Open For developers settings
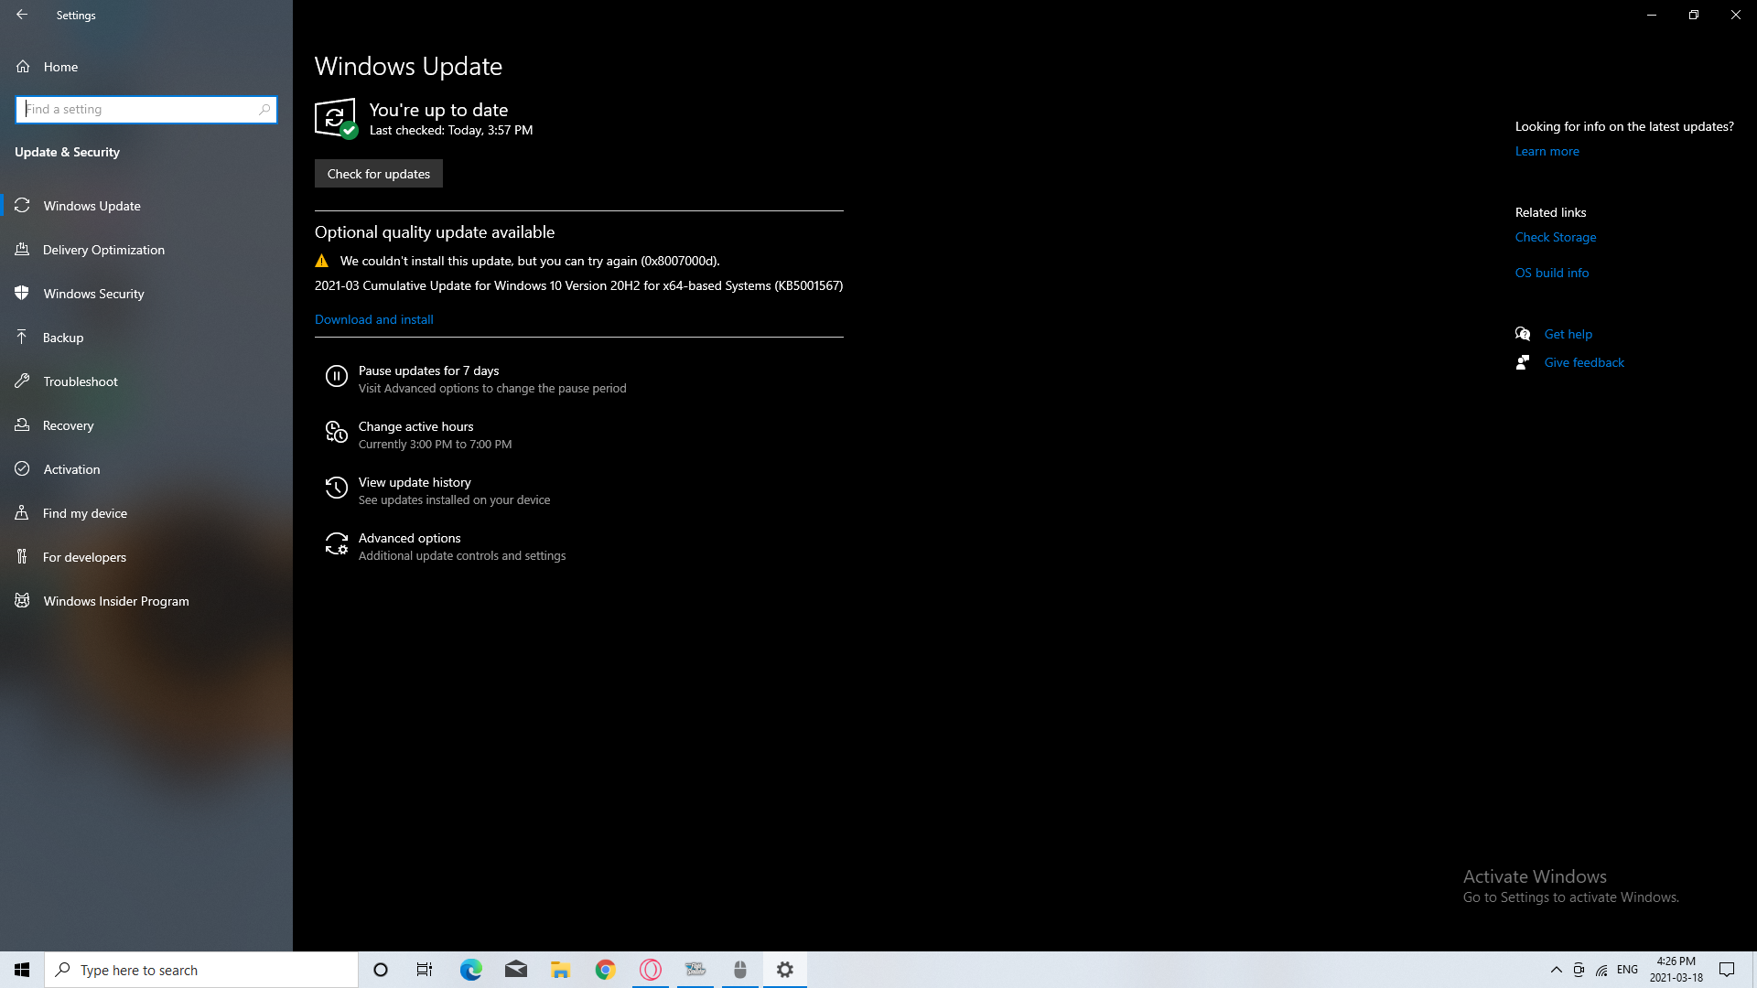 146,557
